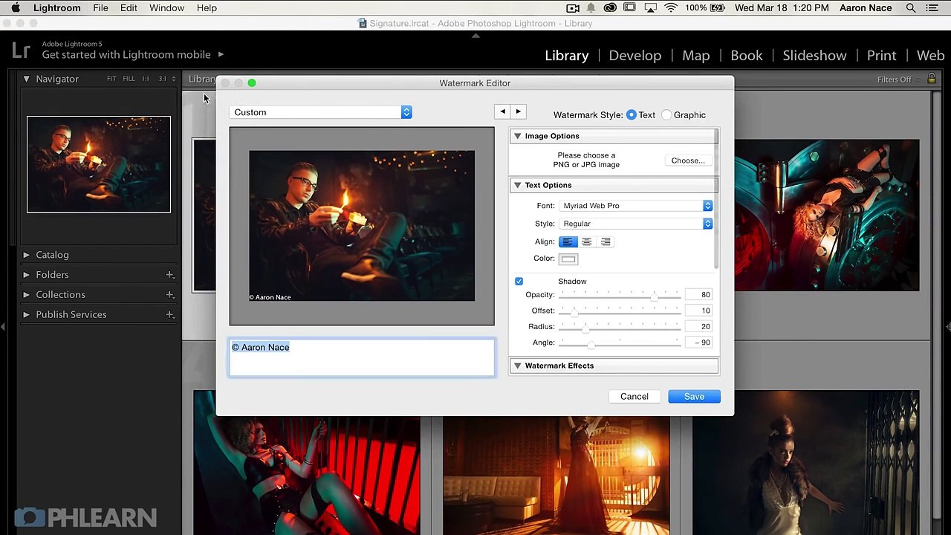
Task: Add a new collection with plus icon
Action: (170, 295)
